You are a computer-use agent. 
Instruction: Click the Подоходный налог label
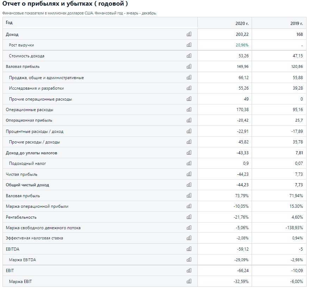[27, 163]
